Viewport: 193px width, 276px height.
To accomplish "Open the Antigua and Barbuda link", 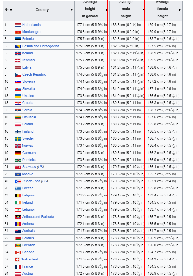I will (x=38, y=217).
